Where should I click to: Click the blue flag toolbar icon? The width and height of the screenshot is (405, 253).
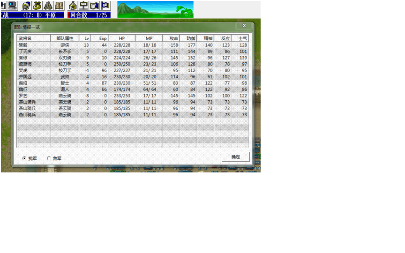click(105, 6)
